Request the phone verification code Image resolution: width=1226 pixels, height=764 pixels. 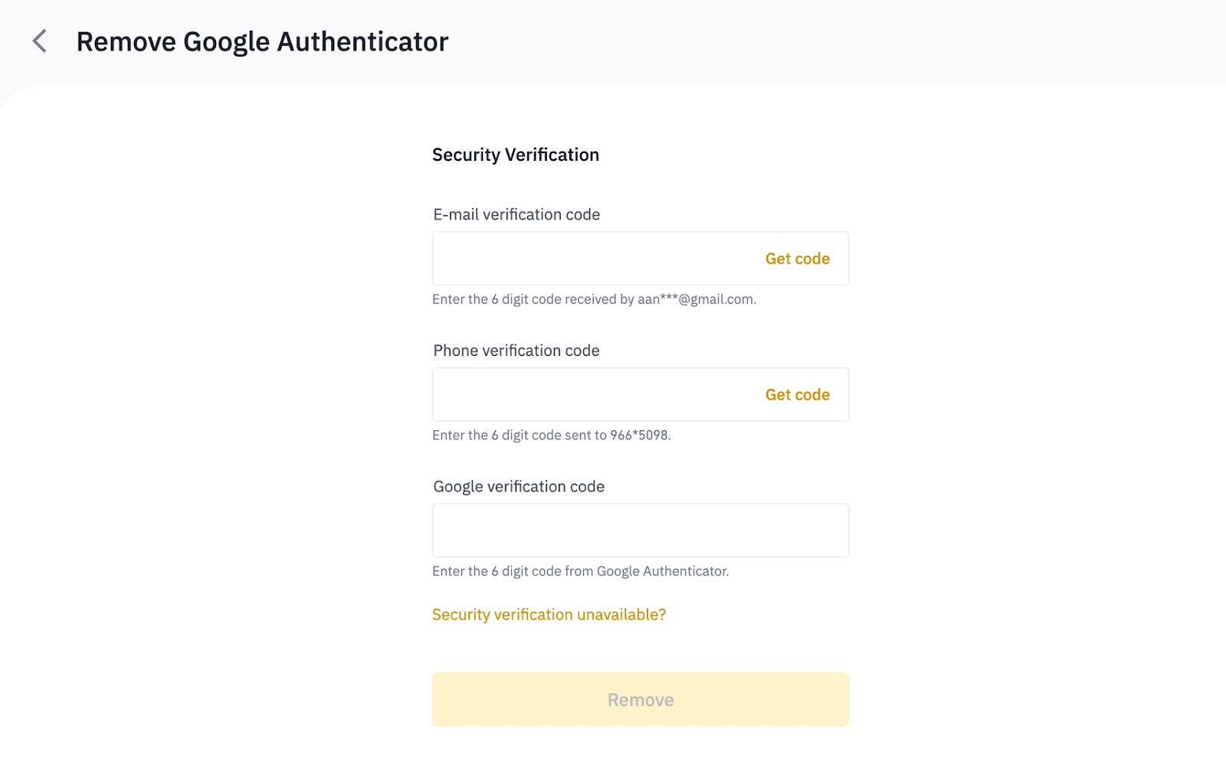pyautogui.click(x=797, y=395)
